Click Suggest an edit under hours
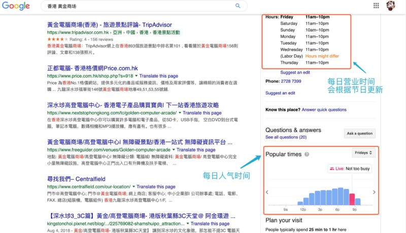 tap(295, 72)
